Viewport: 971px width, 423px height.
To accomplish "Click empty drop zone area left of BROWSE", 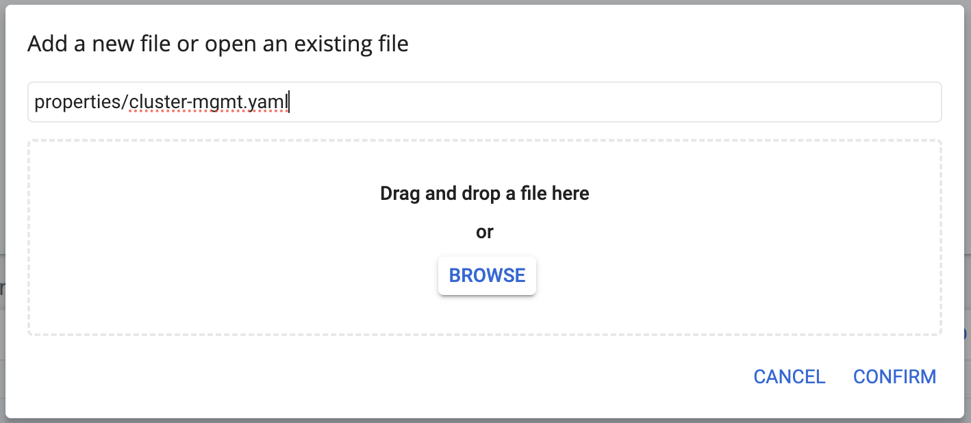I will pyautogui.click(x=233, y=275).
